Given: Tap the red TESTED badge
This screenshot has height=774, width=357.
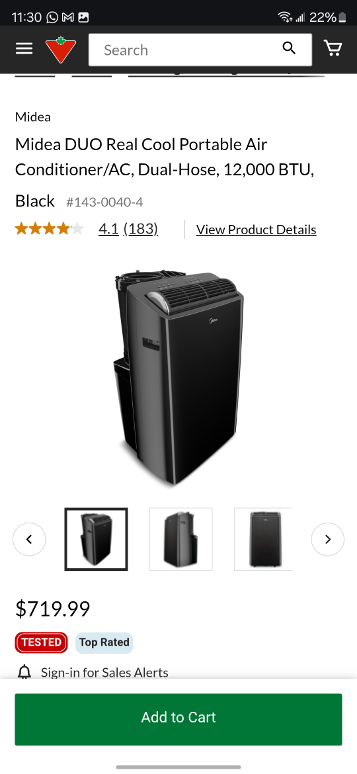Looking at the screenshot, I should coord(42,642).
